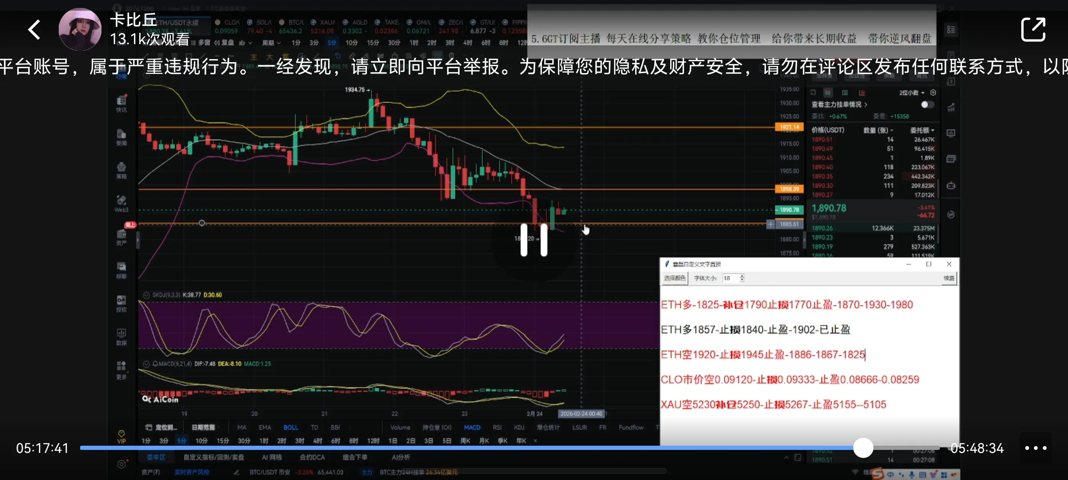Select the 15分 timeframe in bottom bar

(x=223, y=441)
